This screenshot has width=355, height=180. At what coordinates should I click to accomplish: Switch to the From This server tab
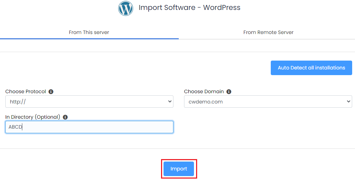89,32
